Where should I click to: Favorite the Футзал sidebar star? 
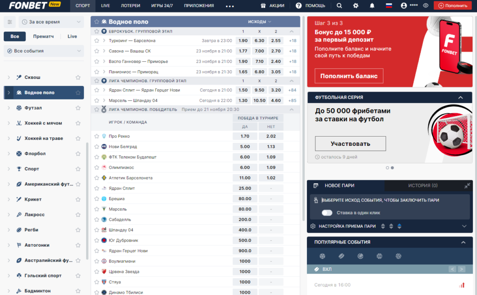pyautogui.click(x=78, y=108)
